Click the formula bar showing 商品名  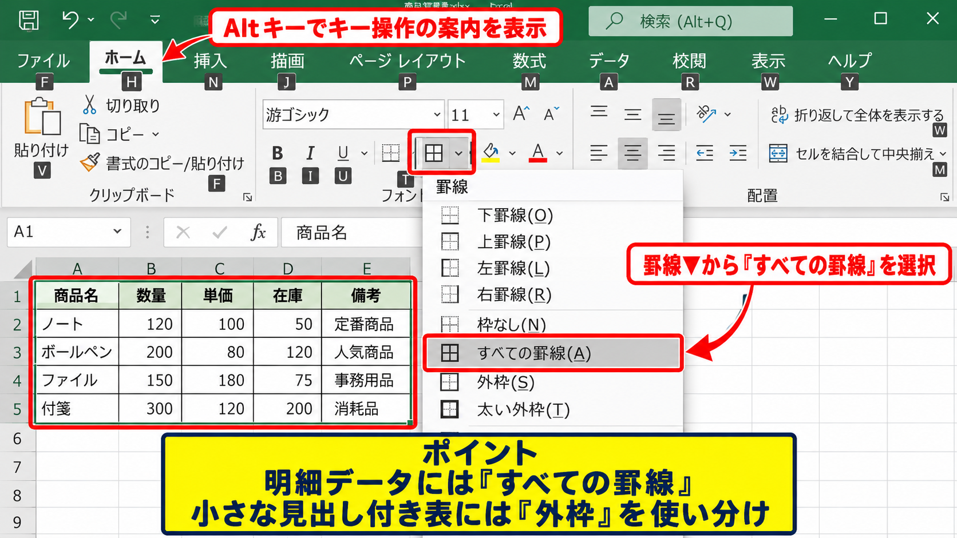click(x=351, y=232)
